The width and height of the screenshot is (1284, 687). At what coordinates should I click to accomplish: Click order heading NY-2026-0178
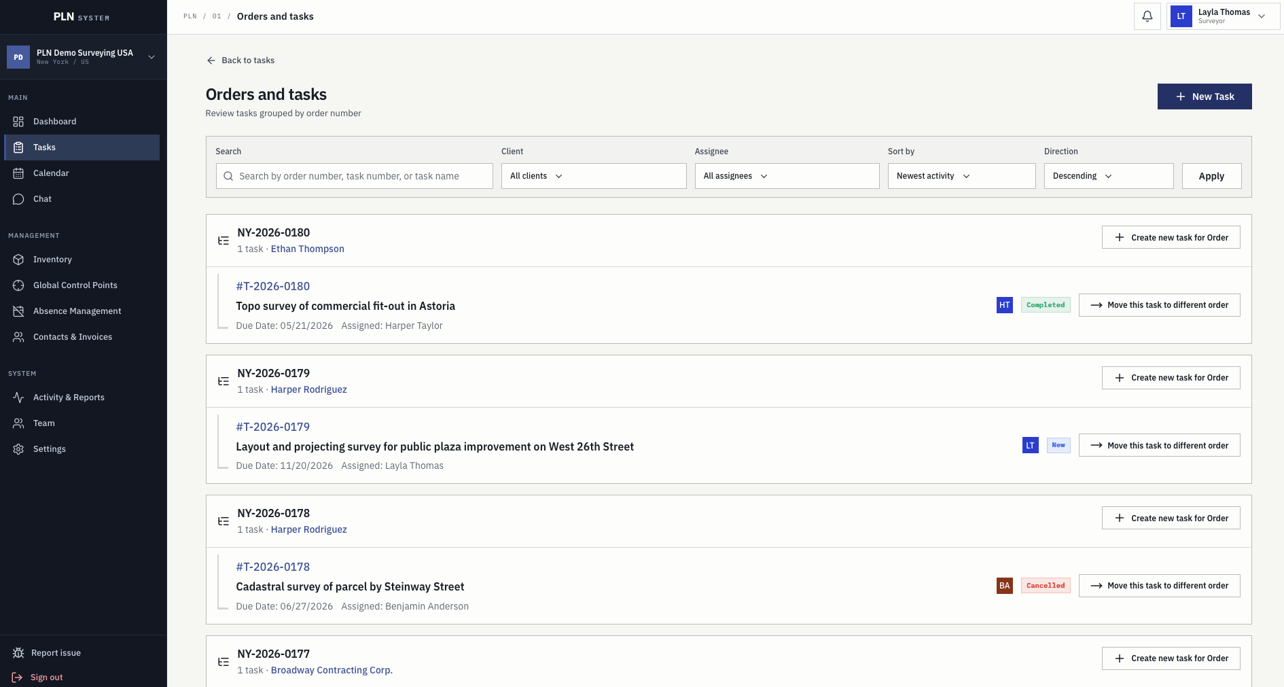(x=273, y=514)
